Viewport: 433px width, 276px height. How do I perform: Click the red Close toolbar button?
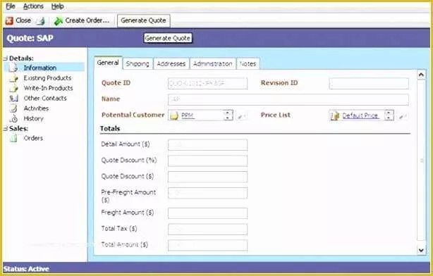[18, 20]
